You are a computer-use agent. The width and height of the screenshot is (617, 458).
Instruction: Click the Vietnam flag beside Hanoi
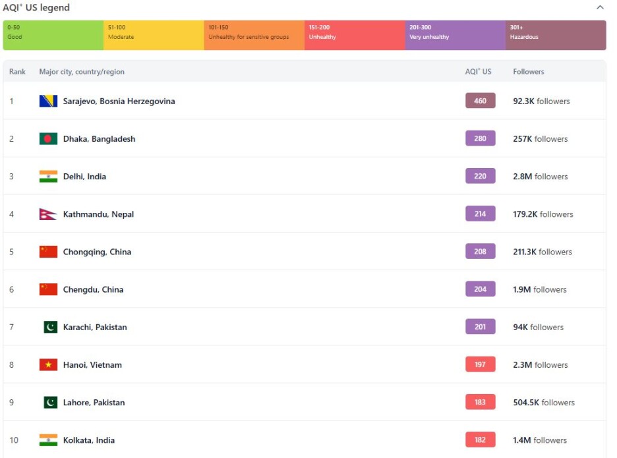point(48,365)
